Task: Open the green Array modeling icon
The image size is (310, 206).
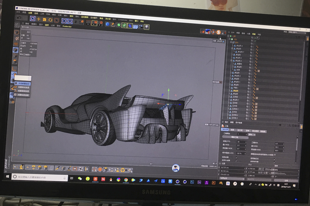Action: [124, 25]
